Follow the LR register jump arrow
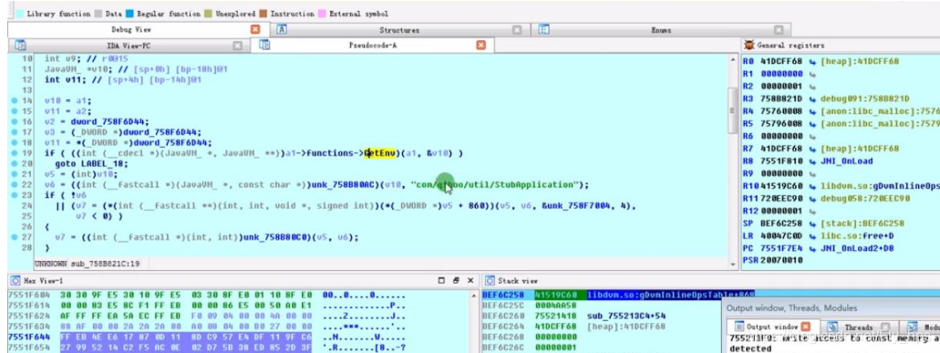940x353 pixels. click(x=812, y=236)
